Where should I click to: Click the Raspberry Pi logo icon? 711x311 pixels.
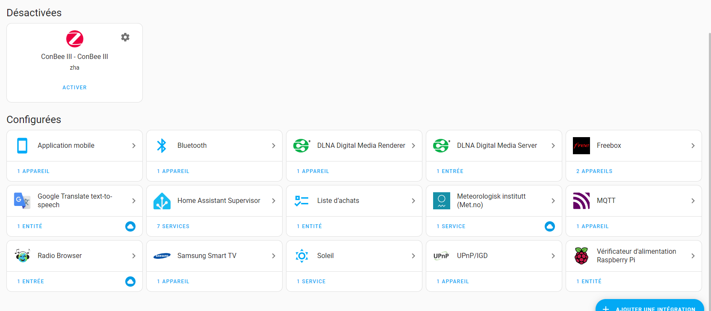(x=581, y=256)
